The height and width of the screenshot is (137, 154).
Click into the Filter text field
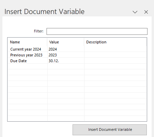coord(97,31)
